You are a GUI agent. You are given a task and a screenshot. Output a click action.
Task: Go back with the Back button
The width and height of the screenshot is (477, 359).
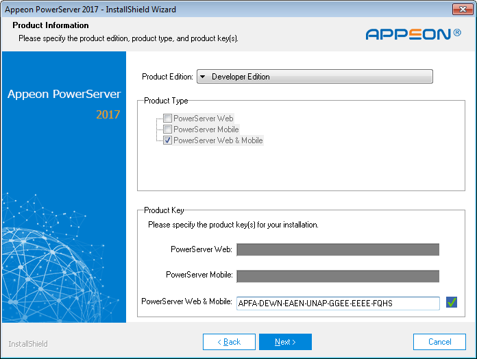229,342
